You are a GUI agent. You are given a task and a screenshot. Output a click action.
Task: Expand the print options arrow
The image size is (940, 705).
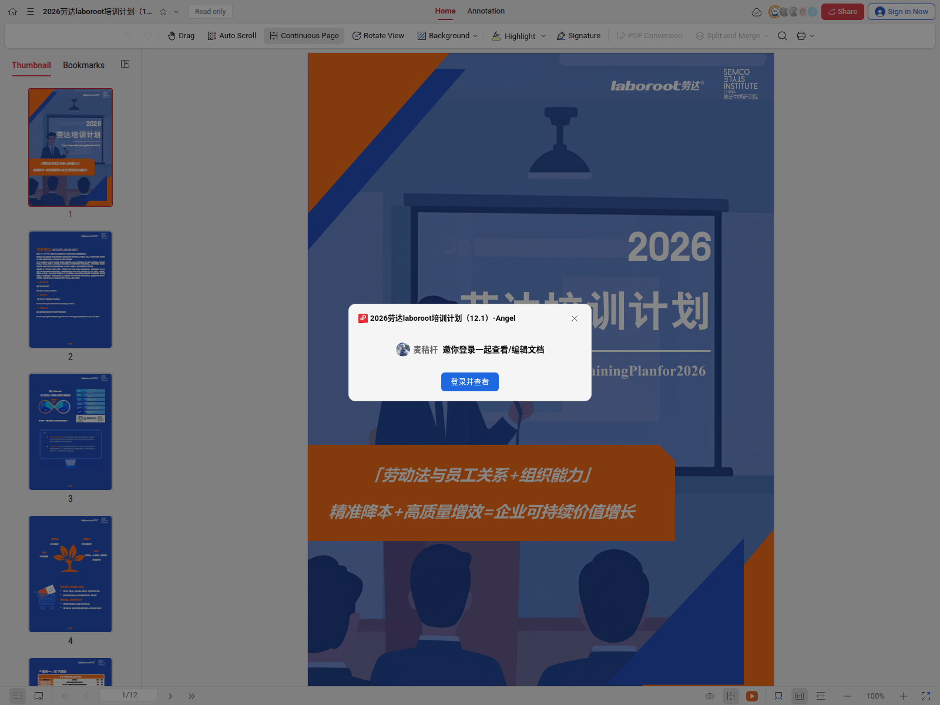coord(812,36)
